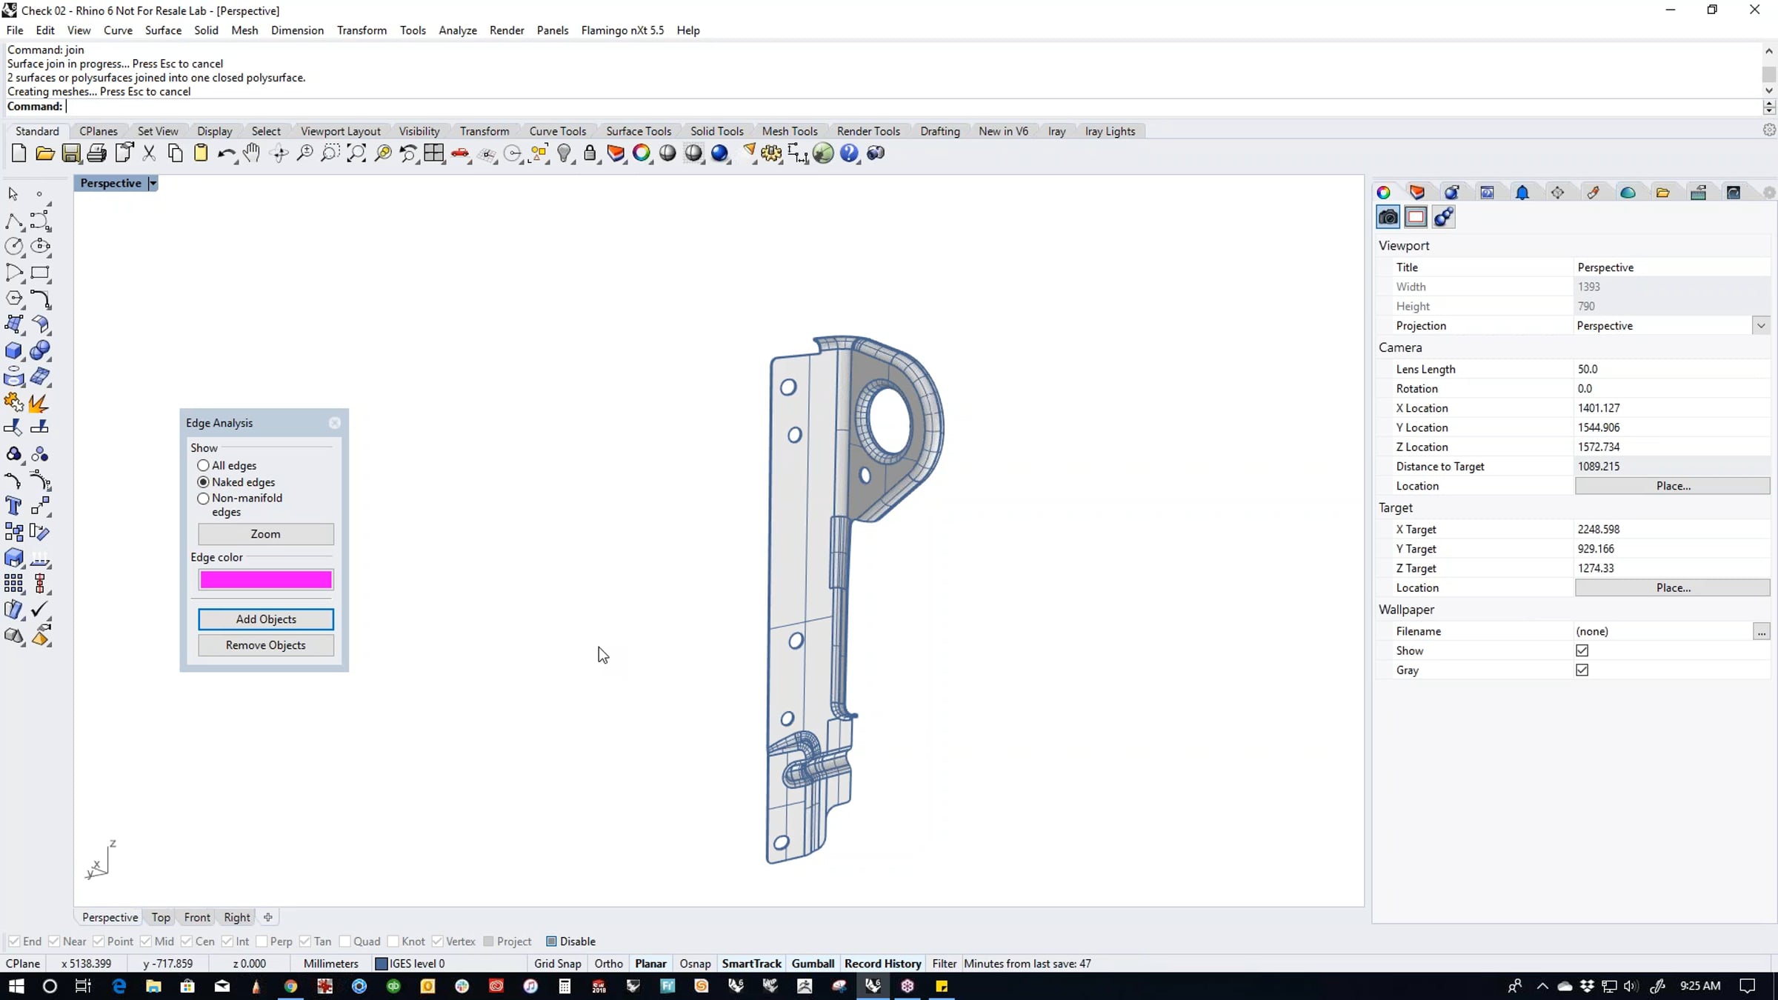Open the four-viewport layout icon
The width and height of the screenshot is (1778, 1000).
pos(434,153)
